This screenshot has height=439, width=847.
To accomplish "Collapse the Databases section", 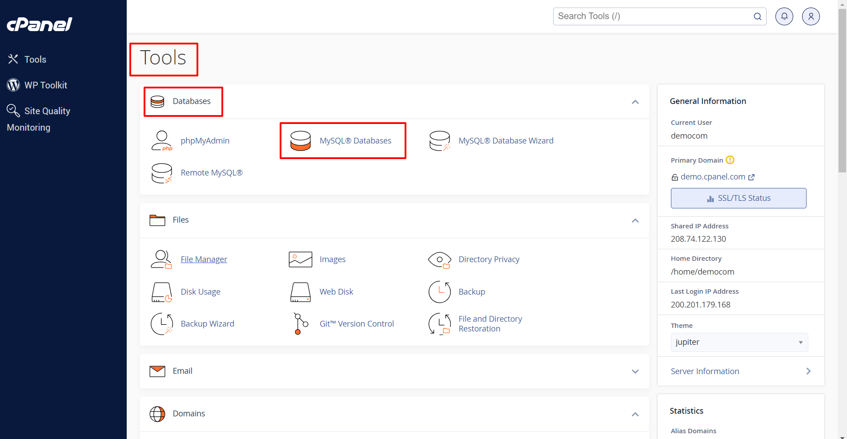I will point(635,102).
